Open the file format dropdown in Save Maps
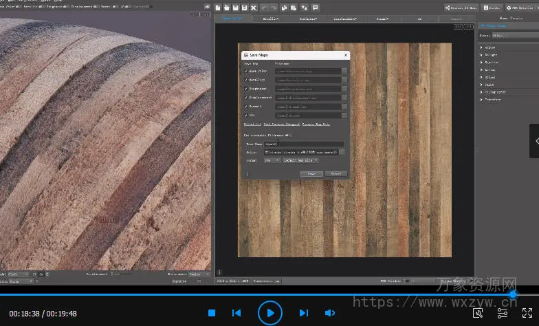The width and height of the screenshot is (539, 326). [x=273, y=160]
